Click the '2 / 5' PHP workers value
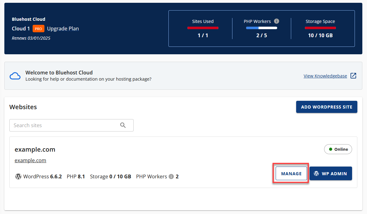This screenshot has height=214, width=367. click(x=261, y=35)
